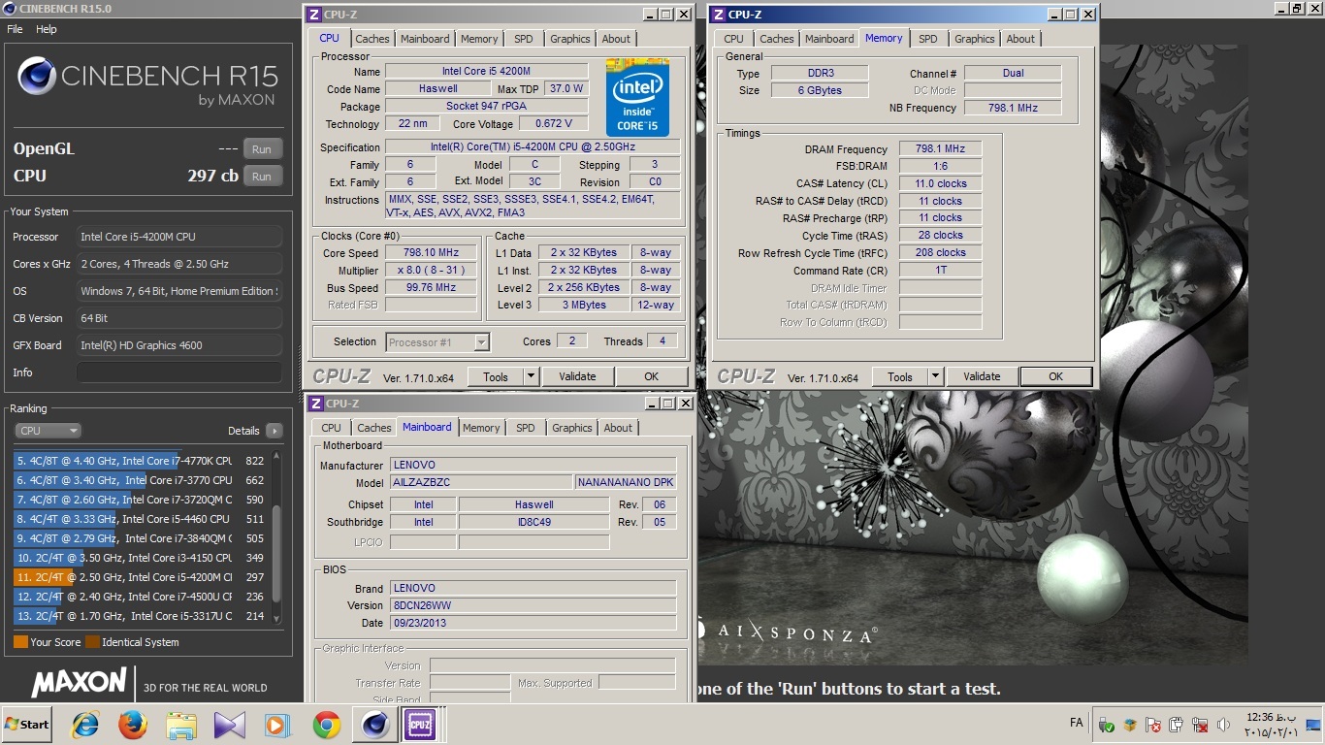1325x745 pixels.
Task: Open Visual Studio from the taskbar
Action: coord(230,725)
